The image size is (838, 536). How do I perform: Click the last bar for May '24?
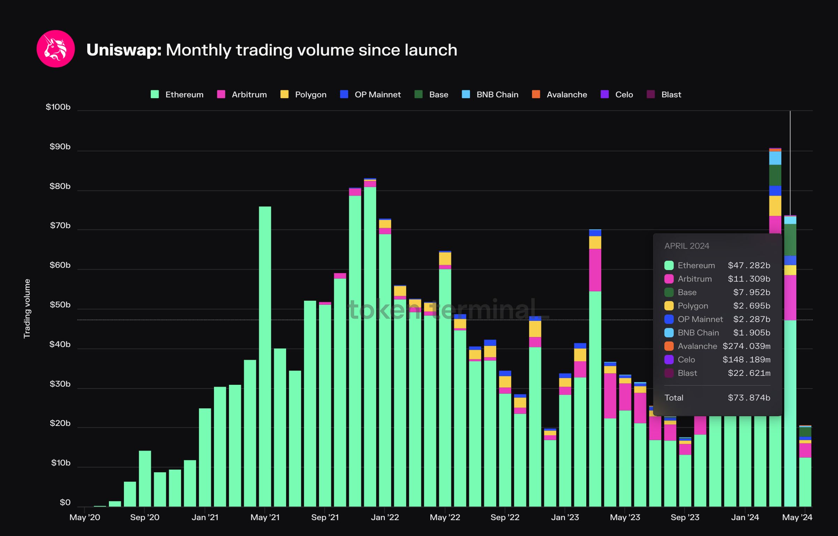pos(805,482)
